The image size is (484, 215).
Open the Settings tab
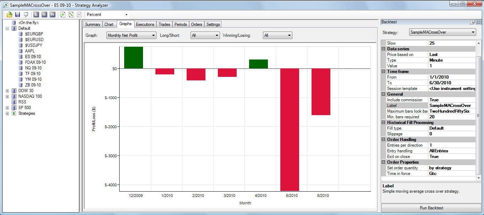(x=213, y=24)
